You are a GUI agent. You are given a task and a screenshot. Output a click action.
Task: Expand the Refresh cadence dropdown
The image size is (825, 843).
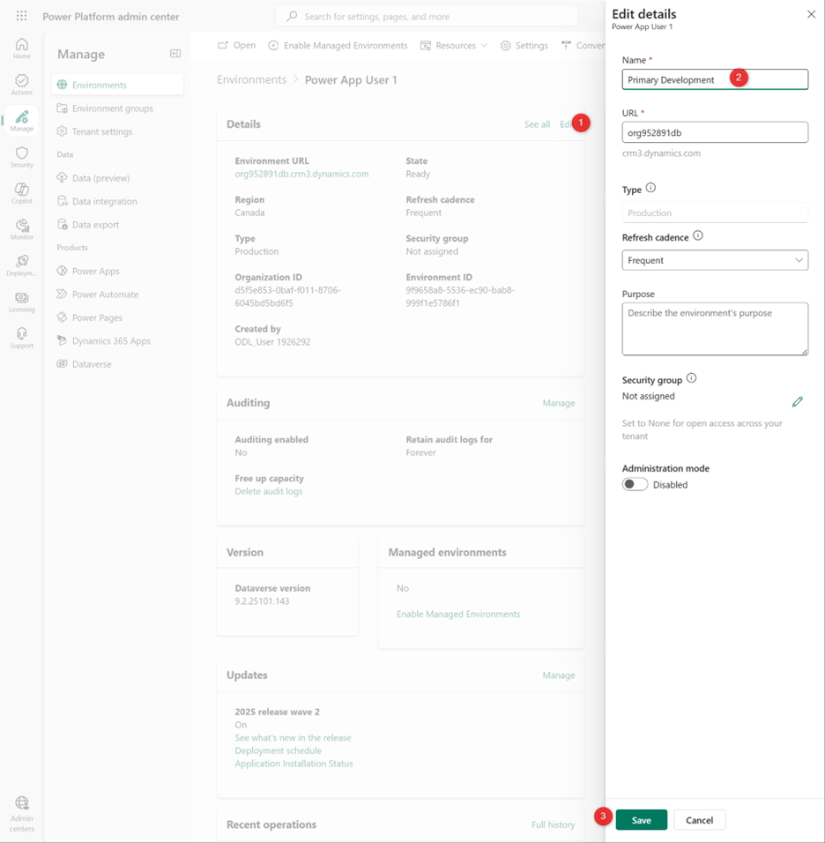coord(715,260)
